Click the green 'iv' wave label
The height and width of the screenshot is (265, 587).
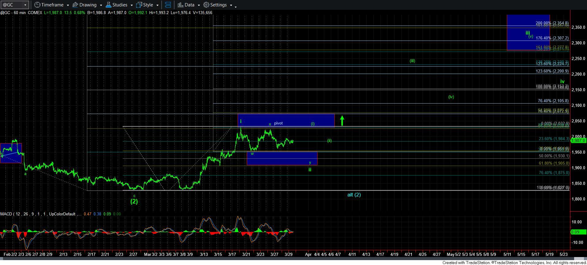point(562,81)
